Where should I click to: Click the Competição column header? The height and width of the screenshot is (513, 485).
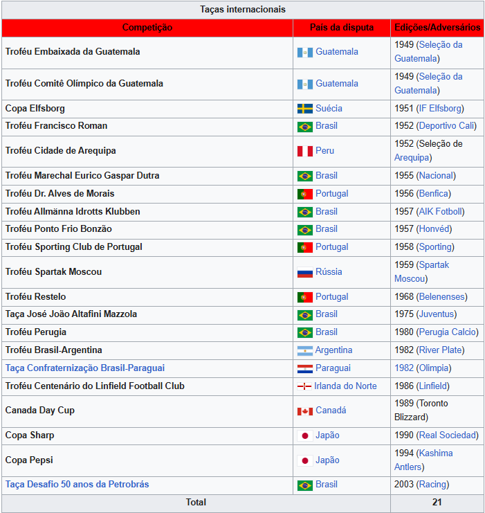[147, 28]
